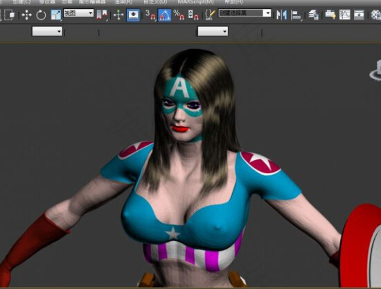Open the 视图 reference coordinate dropdown
Image resolution: width=381 pixels, height=289 pixels.
tap(78, 13)
